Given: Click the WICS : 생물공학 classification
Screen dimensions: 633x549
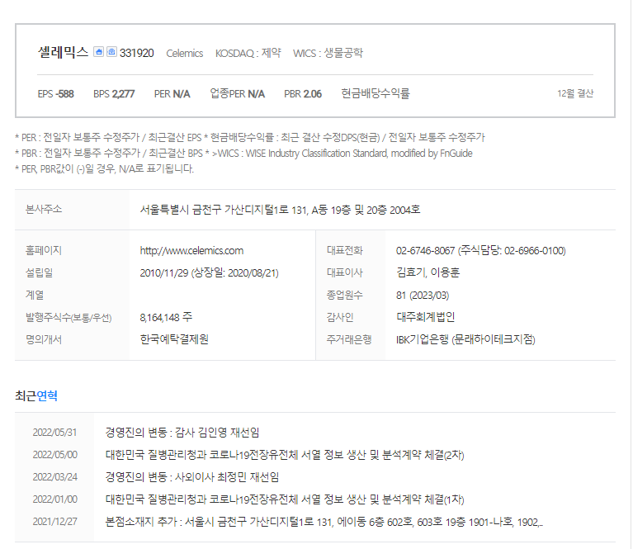Looking at the screenshot, I should (328, 53).
